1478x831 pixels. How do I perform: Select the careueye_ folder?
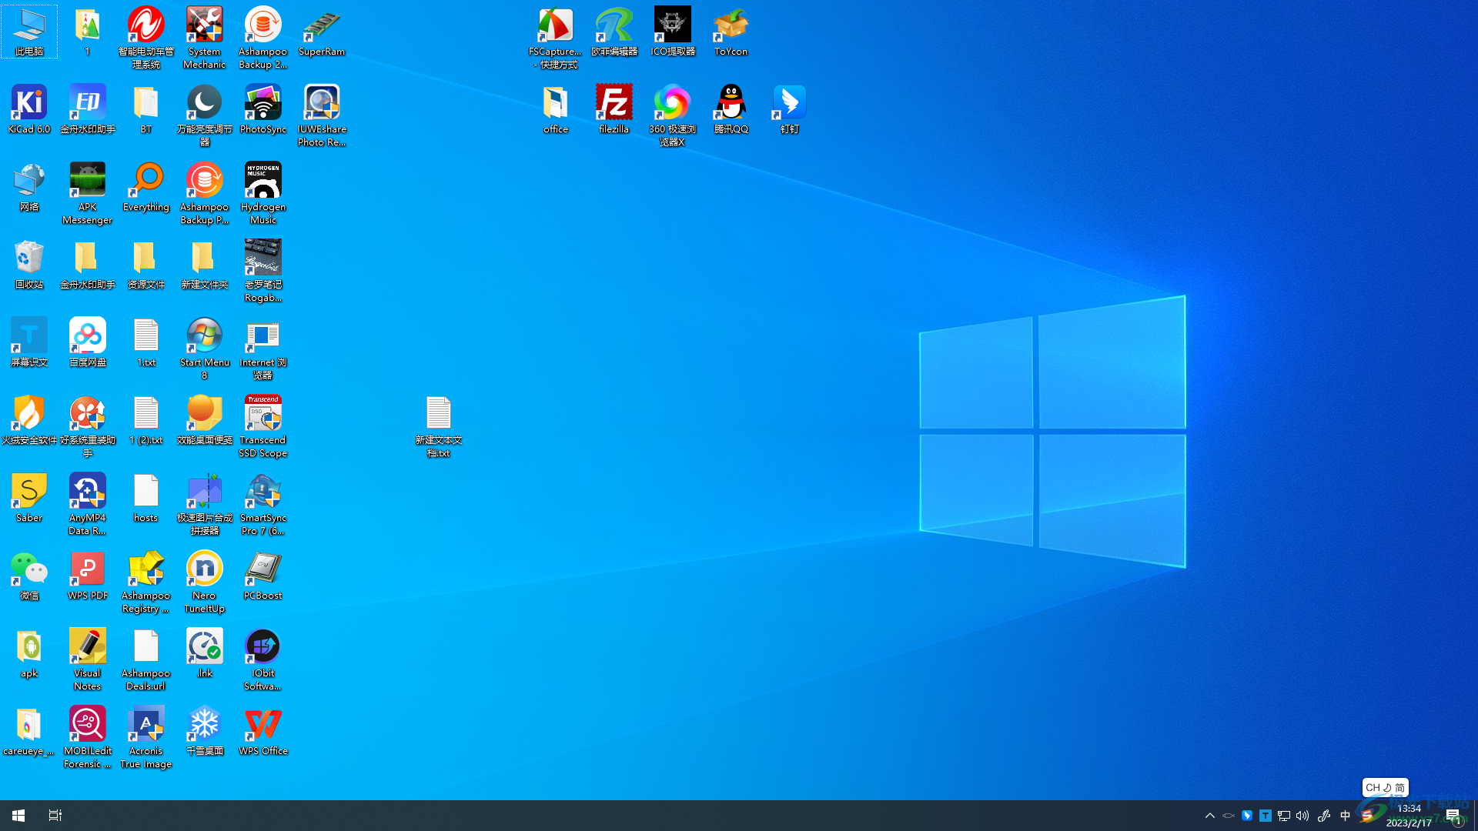tap(29, 731)
